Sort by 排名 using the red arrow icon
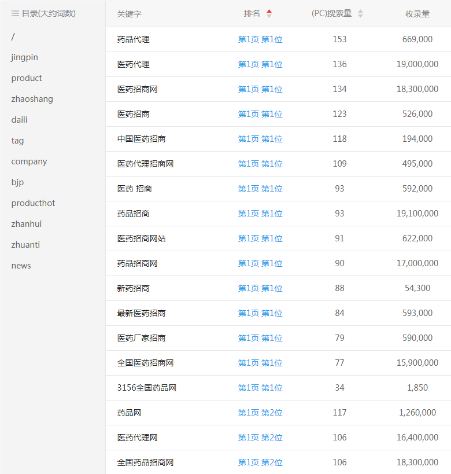The width and height of the screenshot is (451, 474). tap(269, 13)
